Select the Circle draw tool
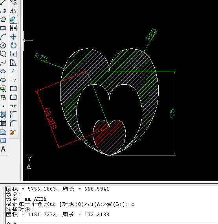 3,45
